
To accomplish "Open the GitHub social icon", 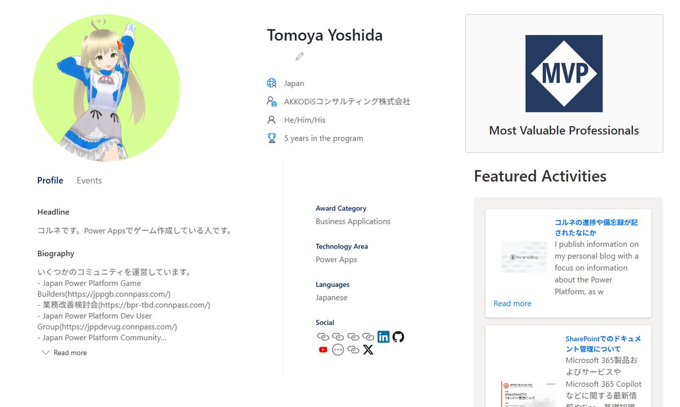I will (x=398, y=337).
